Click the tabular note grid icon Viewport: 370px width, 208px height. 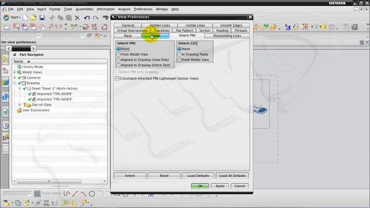(354, 27)
